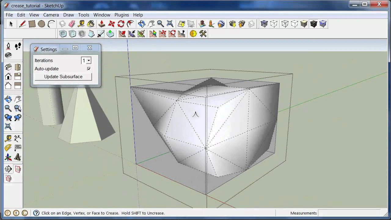
Task: Switch to Wireframe face style
Action: tap(285, 24)
